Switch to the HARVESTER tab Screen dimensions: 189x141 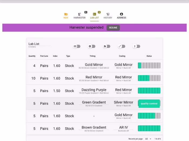[x=79, y=16]
